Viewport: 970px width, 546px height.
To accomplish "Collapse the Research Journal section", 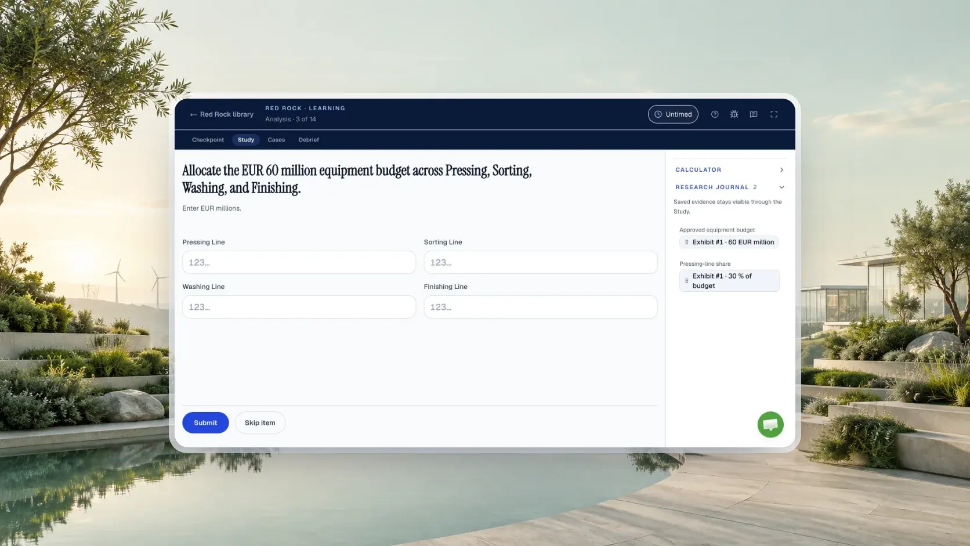I will click(x=781, y=187).
